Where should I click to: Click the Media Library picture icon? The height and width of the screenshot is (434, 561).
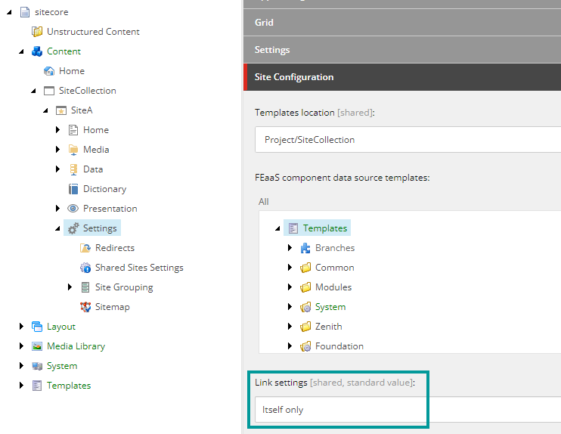(37, 346)
